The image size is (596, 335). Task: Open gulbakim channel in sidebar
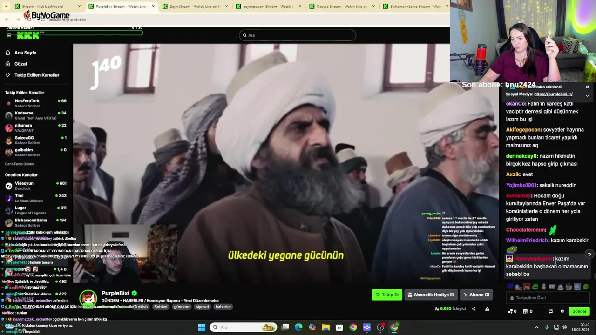pyautogui.click(x=36, y=152)
